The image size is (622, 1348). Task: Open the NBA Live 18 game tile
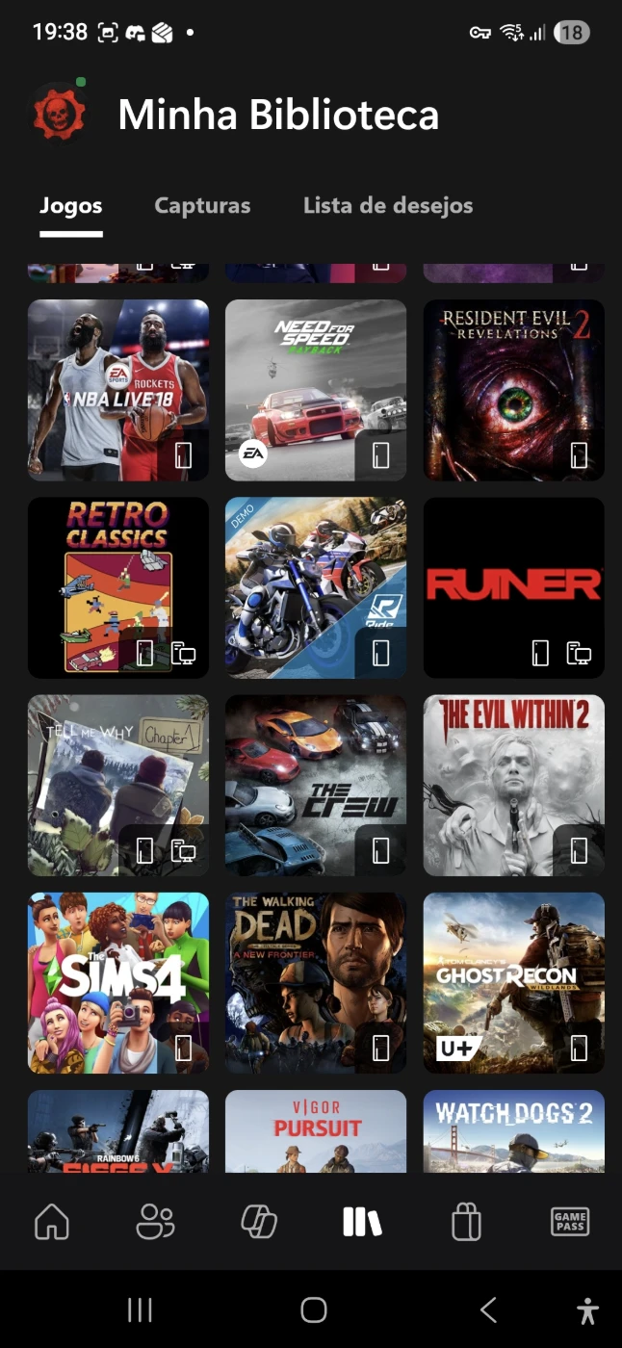point(118,390)
